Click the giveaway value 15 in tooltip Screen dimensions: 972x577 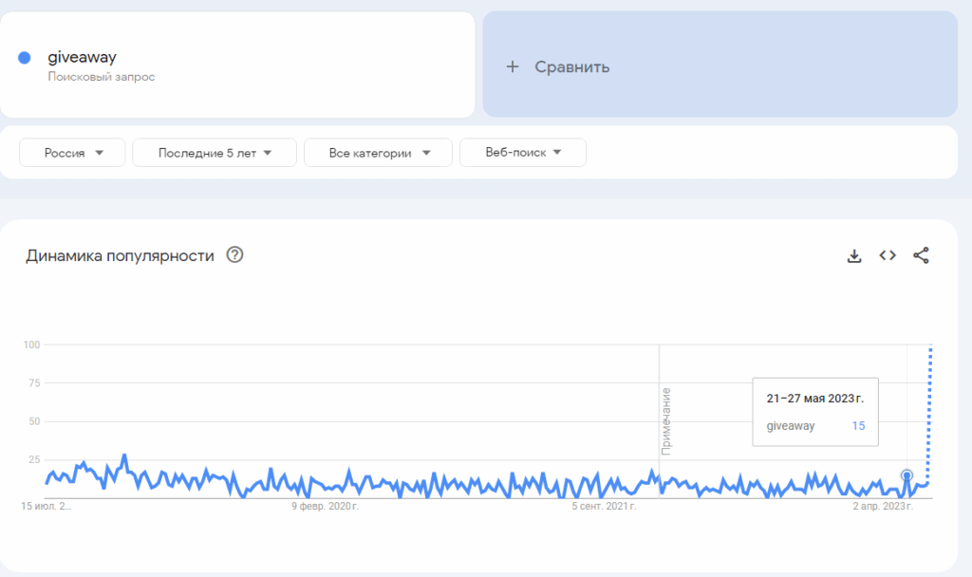(858, 426)
